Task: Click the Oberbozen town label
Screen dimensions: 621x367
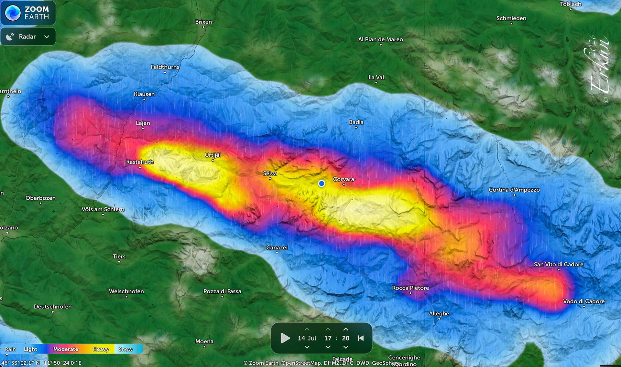Action: click(40, 198)
